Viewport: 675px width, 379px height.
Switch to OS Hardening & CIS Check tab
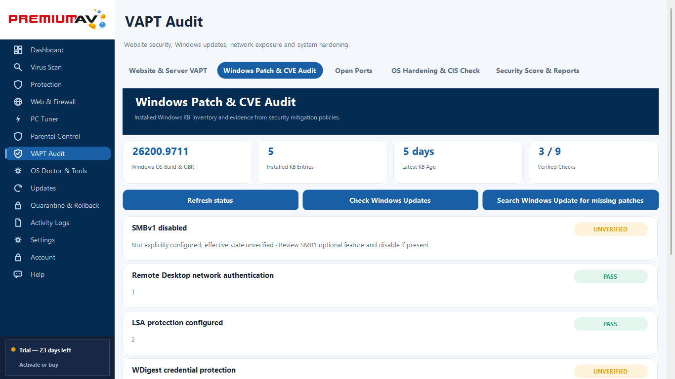[435, 71]
